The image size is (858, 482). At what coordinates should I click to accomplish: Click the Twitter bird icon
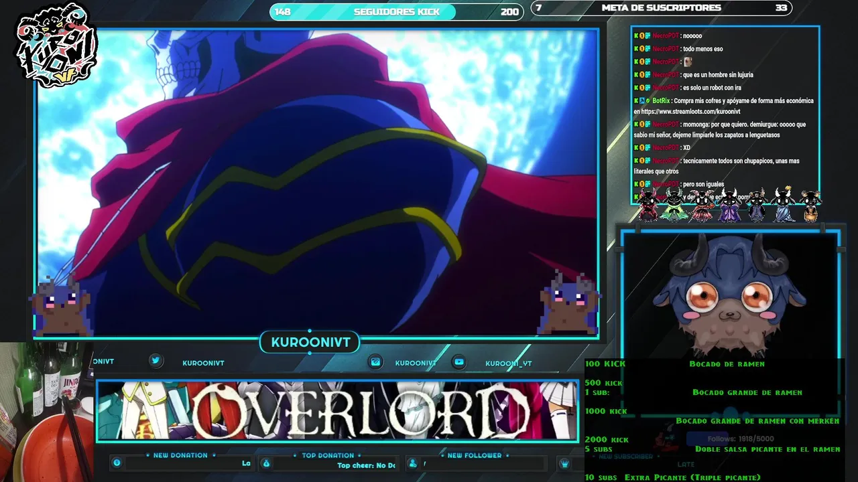point(156,361)
